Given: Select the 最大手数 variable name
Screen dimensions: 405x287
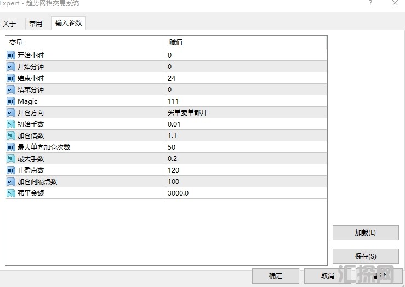Looking at the screenshot, I should coord(31,158).
